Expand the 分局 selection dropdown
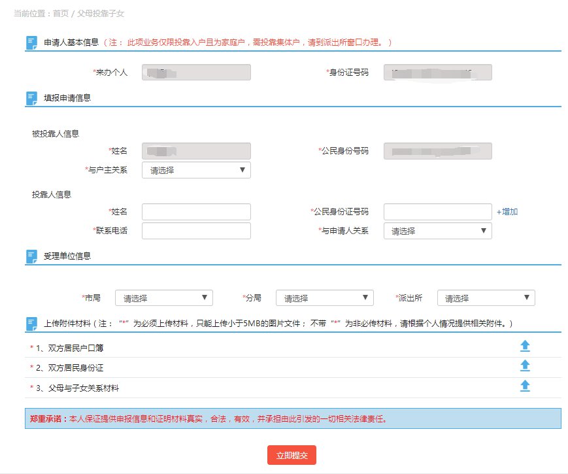Image resolution: width=568 pixels, height=474 pixels. pos(324,298)
